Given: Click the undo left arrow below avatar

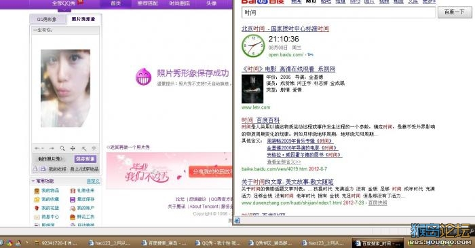Looking at the screenshot, I should [x=37, y=148].
